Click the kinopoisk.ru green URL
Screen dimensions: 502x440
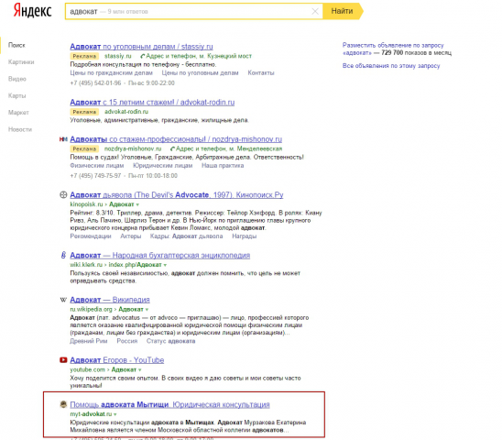tap(86, 204)
